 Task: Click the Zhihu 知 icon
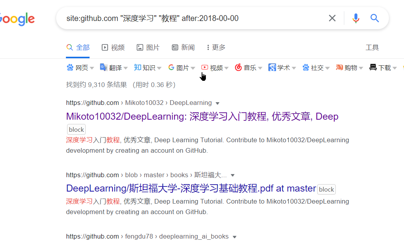pyautogui.click(x=137, y=67)
